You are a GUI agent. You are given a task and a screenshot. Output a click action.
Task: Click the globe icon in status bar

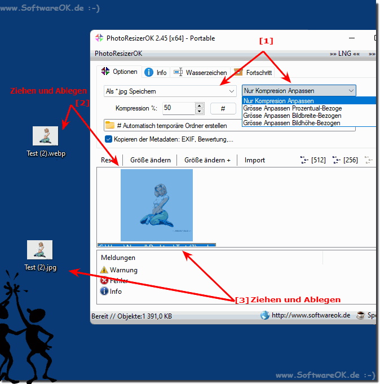[x=265, y=315]
